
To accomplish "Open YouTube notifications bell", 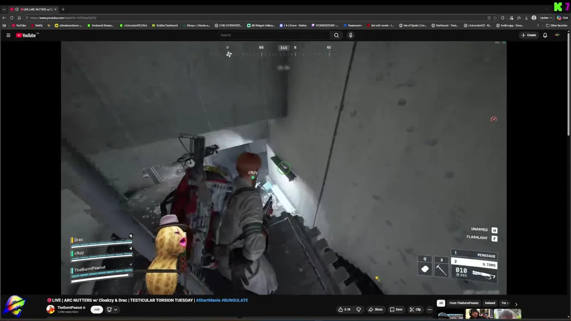I will [545, 35].
